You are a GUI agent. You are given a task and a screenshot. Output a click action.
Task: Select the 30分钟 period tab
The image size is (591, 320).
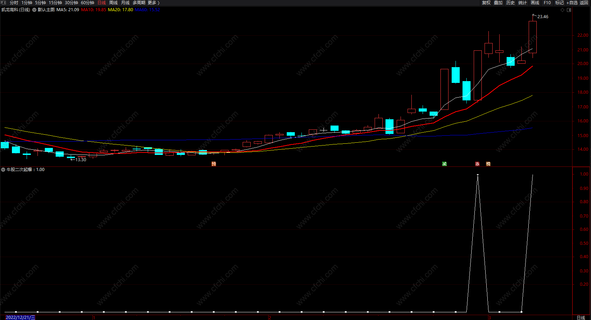point(71,3)
